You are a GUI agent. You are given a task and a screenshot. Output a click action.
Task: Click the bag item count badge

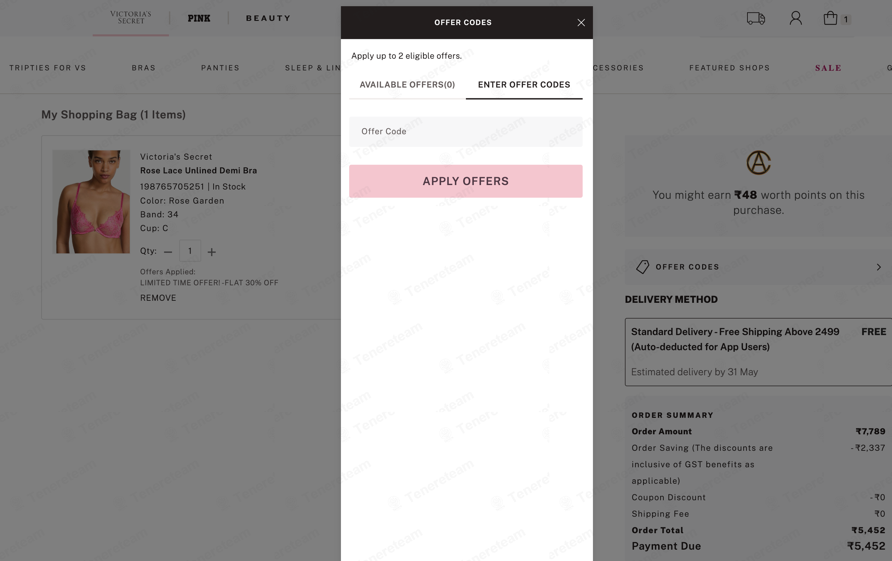(846, 19)
